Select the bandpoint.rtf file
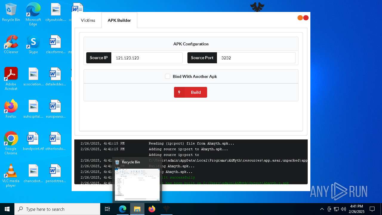The height and width of the screenshot is (215, 382). click(x=33, y=141)
